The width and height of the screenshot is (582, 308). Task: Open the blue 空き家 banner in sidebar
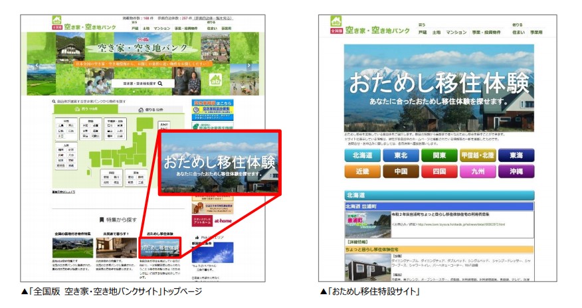pyautogui.click(x=213, y=110)
